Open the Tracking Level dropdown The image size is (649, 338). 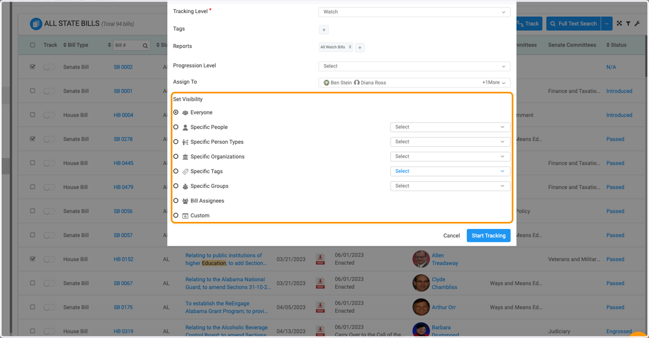tap(414, 12)
